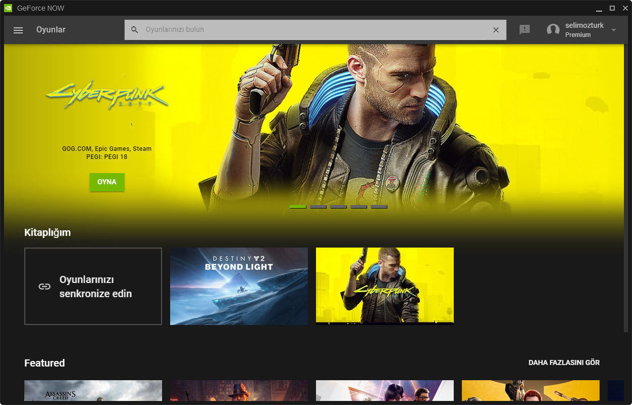Open Destiny 2 Beyond Light library tile
The height and width of the screenshot is (405, 632).
tap(239, 286)
